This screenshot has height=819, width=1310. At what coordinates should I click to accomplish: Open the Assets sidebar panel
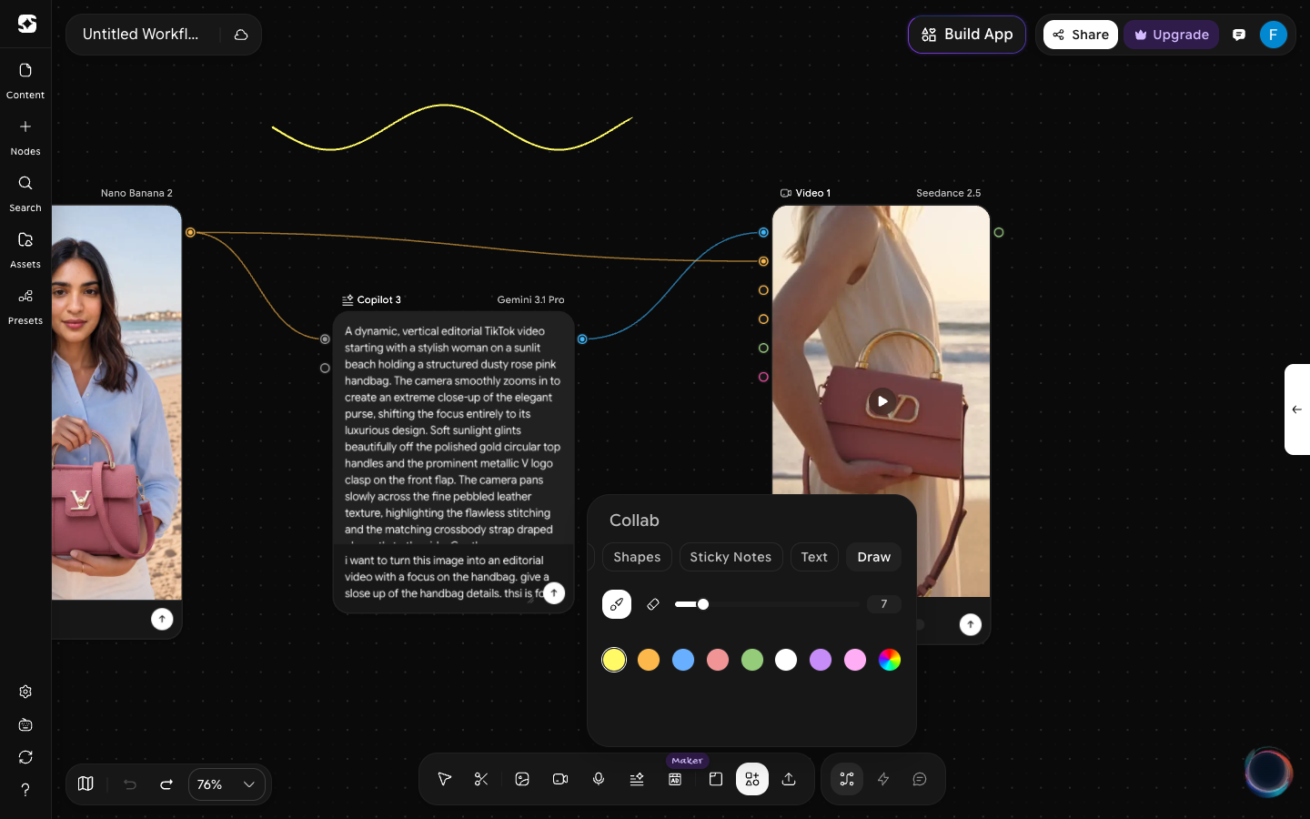[x=25, y=250]
